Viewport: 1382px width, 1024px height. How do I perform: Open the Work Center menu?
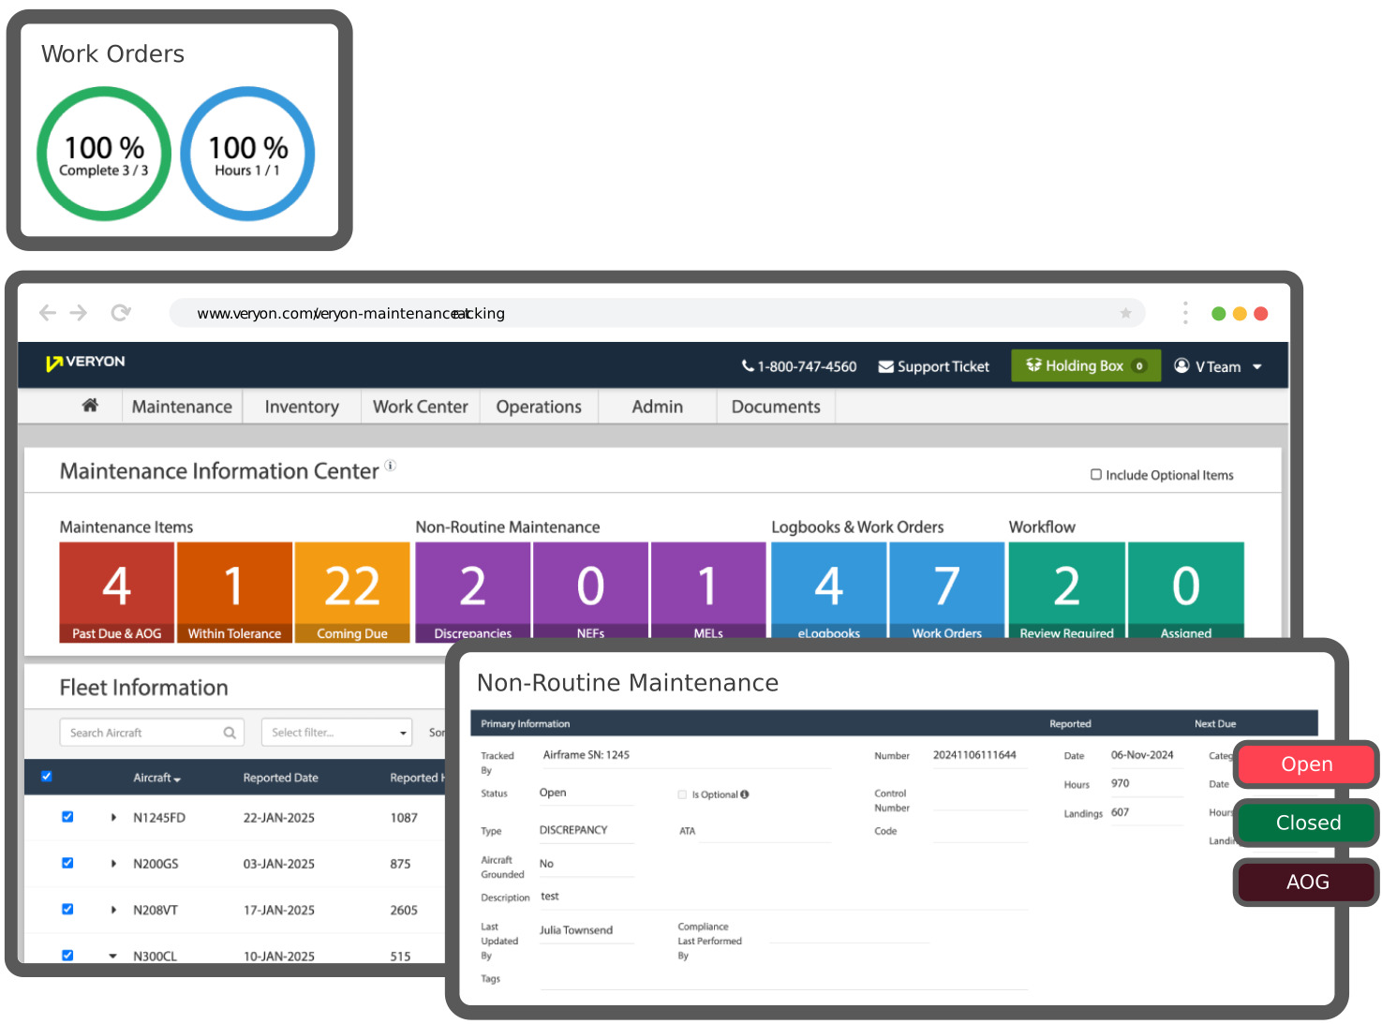click(x=421, y=407)
